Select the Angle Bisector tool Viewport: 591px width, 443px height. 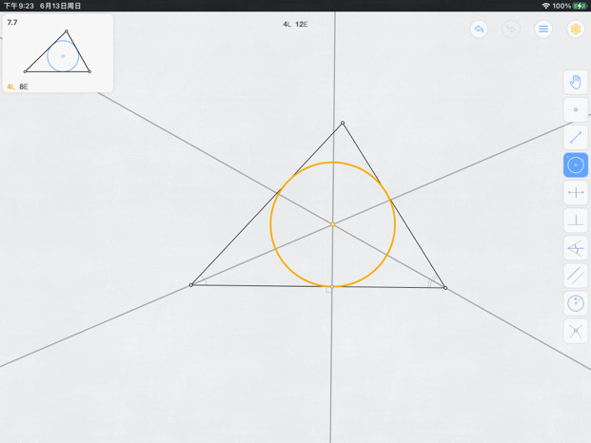[x=576, y=248]
